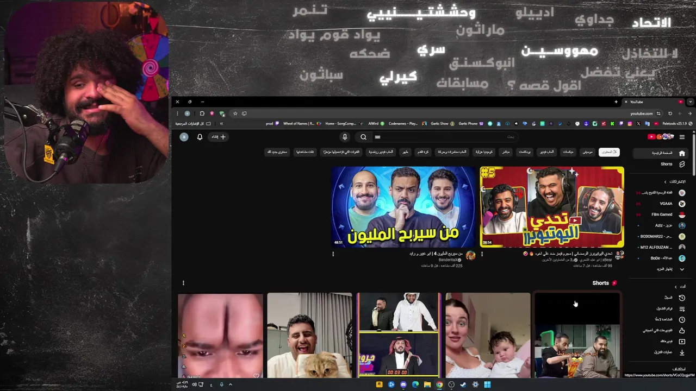Image resolution: width=696 pixels, height=391 pixels.
Task: Open Downloads arrow icon in sidebar
Action: (682, 352)
